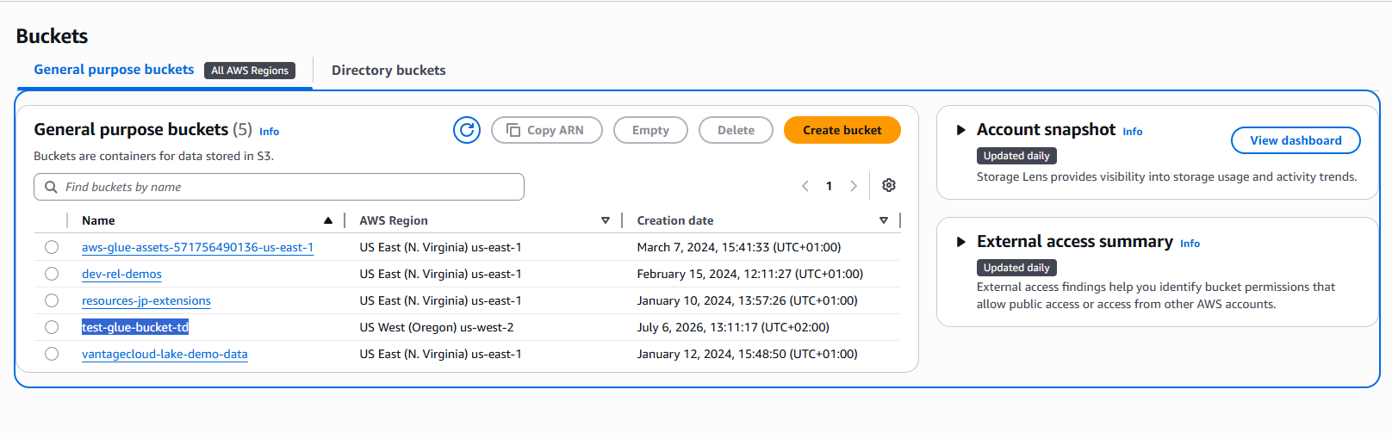Image resolution: width=1392 pixels, height=439 pixels.
Task: Go to next page arrow
Action: [854, 186]
